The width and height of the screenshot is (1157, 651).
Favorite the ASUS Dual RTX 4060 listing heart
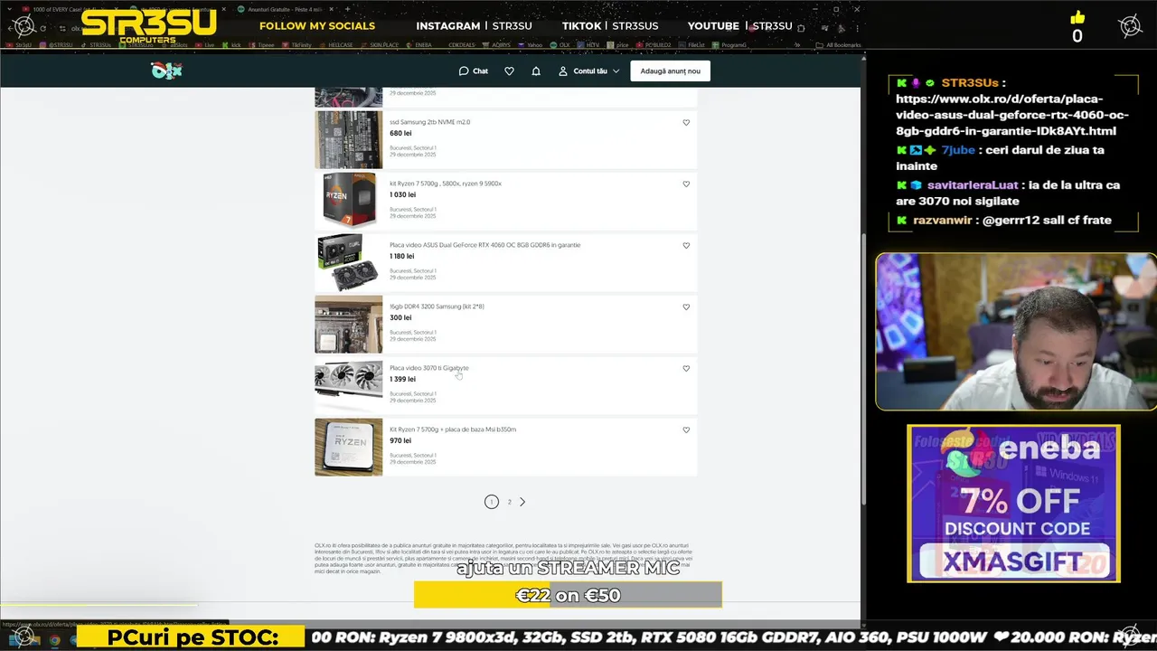[x=686, y=245]
